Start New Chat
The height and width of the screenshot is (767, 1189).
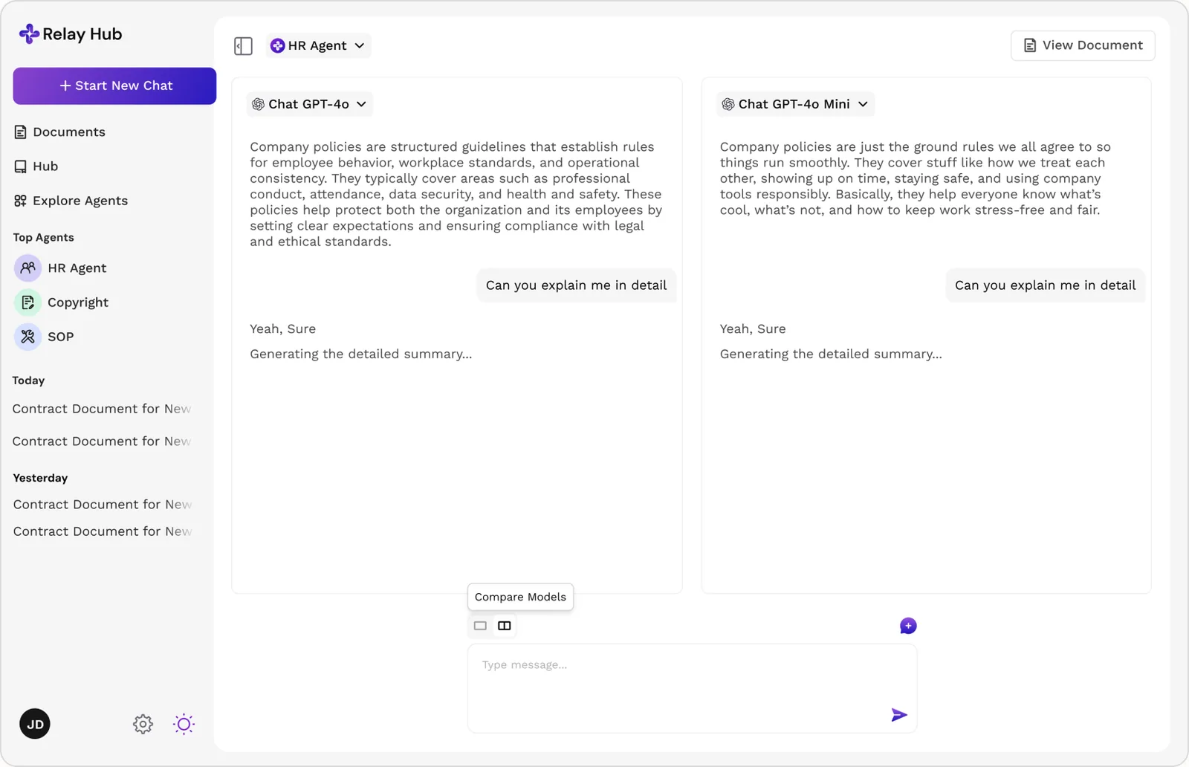(114, 86)
